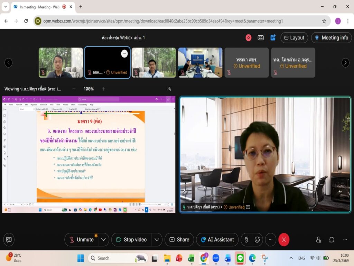354x266 pixels.
Task: Open Google Chrome from the taskbar
Action: coord(204,258)
